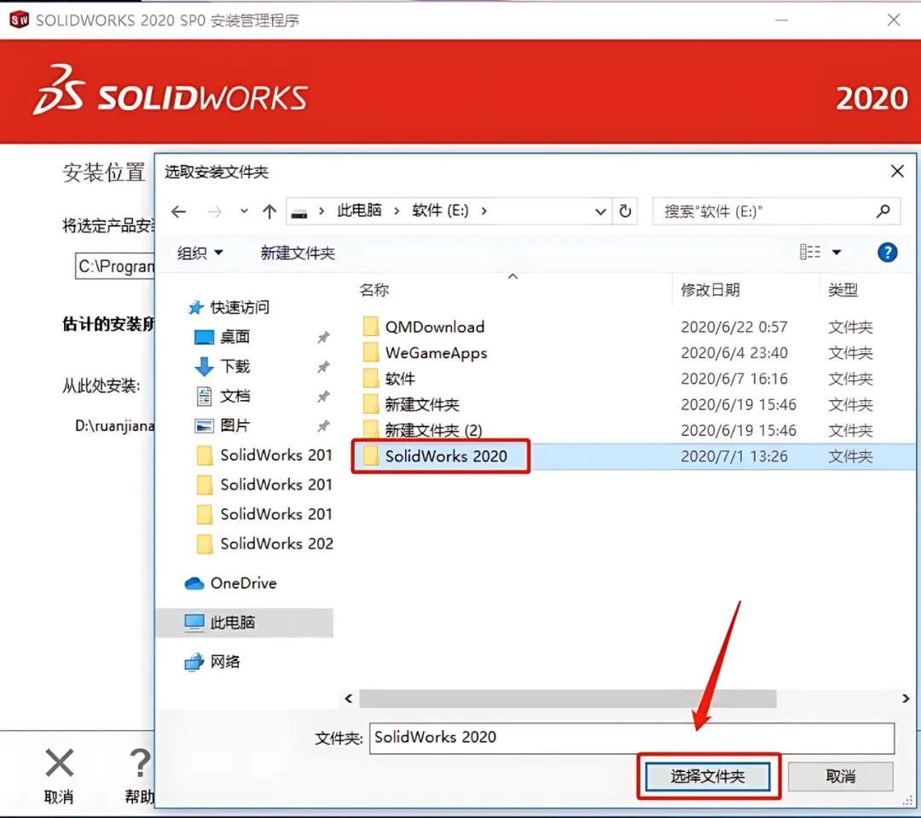Select SolidWorks 202 folder in quick access
This screenshot has height=818, width=921.
(x=264, y=543)
